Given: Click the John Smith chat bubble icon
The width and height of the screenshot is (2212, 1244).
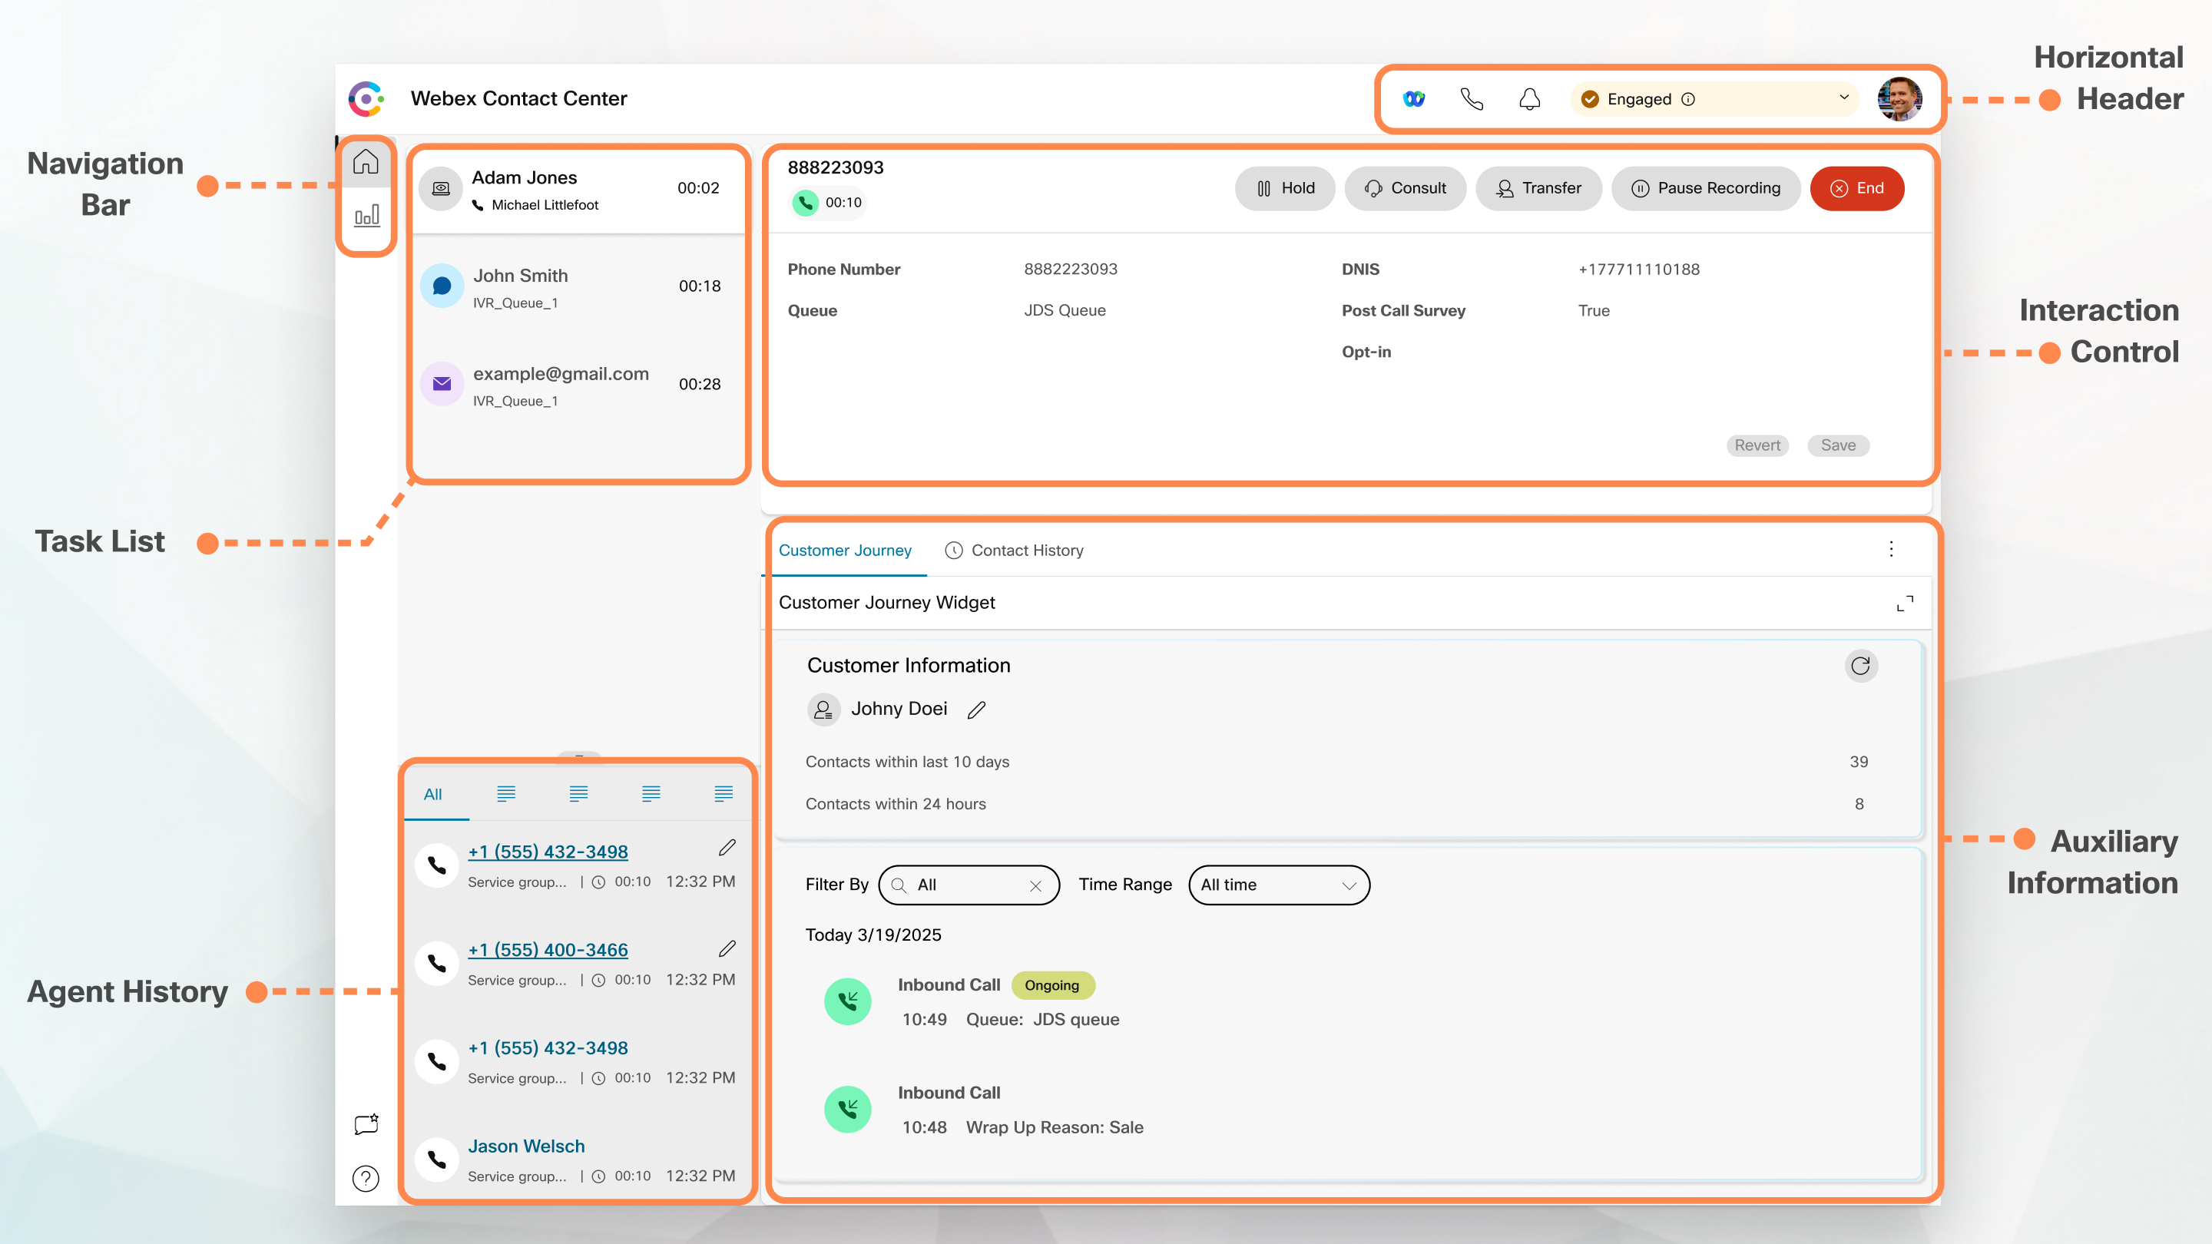Looking at the screenshot, I should pos(442,286).
